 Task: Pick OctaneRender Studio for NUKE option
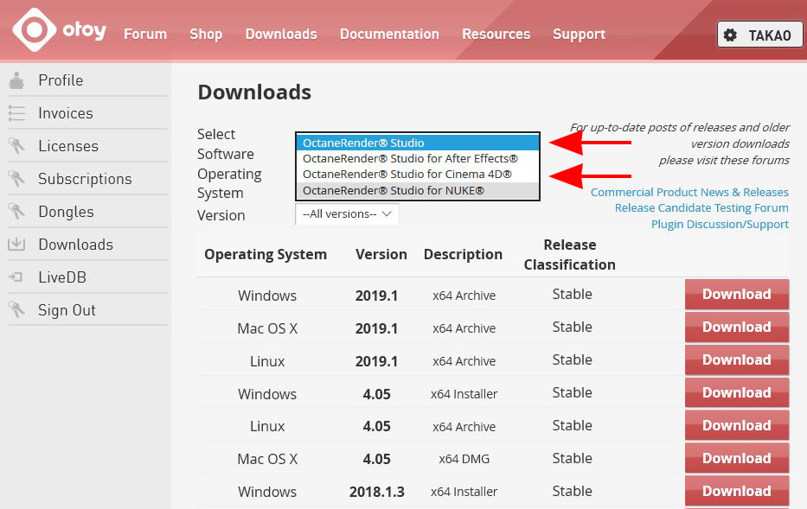point(394,190)
